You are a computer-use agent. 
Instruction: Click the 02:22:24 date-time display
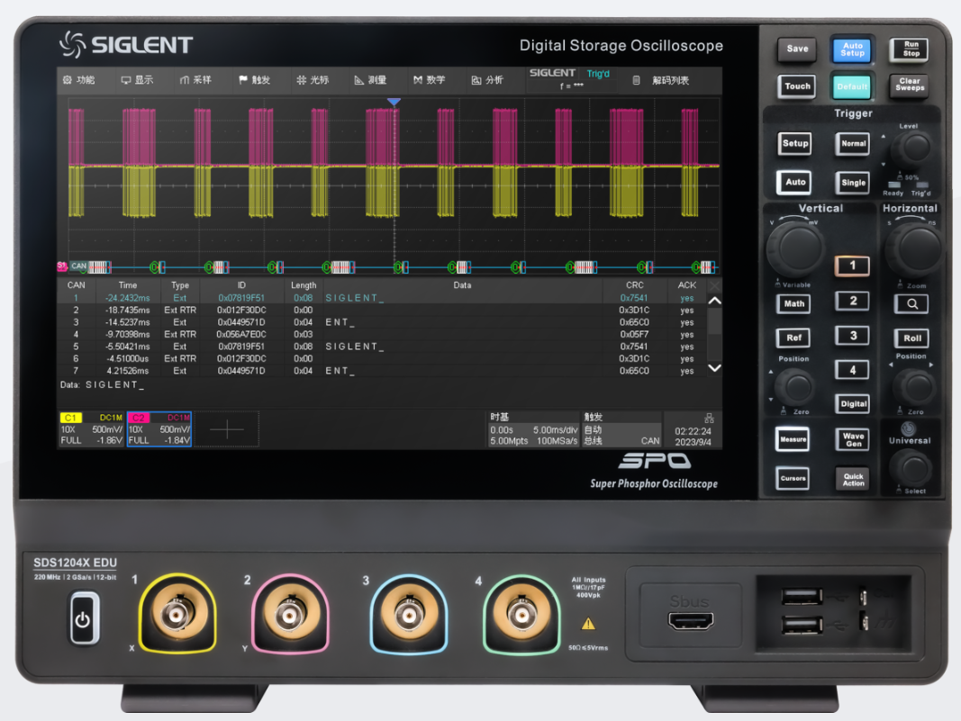693,437
